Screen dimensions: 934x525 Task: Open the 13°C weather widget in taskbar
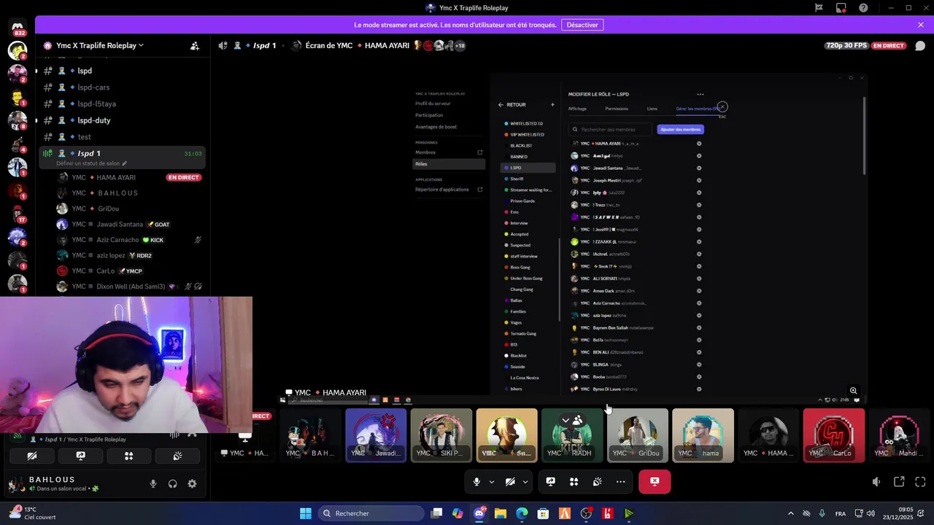point(33,513)
